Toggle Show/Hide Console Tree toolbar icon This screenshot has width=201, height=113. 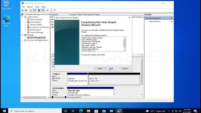click(35, 10)
